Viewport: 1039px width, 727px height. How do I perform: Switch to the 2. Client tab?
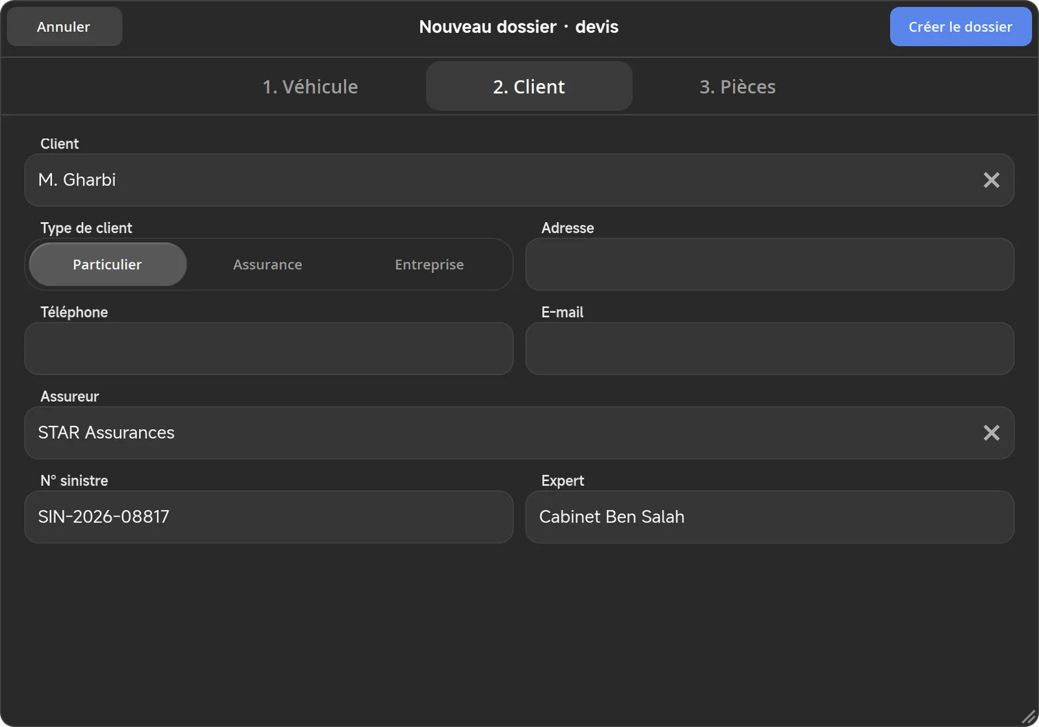pyautogui.click(x=529, y=86)
